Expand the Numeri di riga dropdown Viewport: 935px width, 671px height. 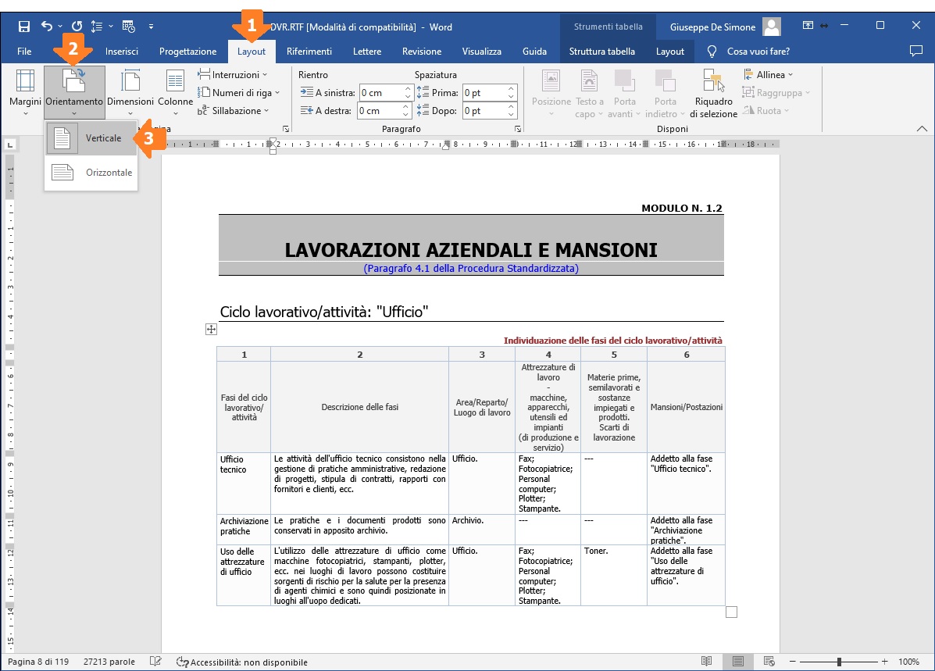click(x=237, y=93)
